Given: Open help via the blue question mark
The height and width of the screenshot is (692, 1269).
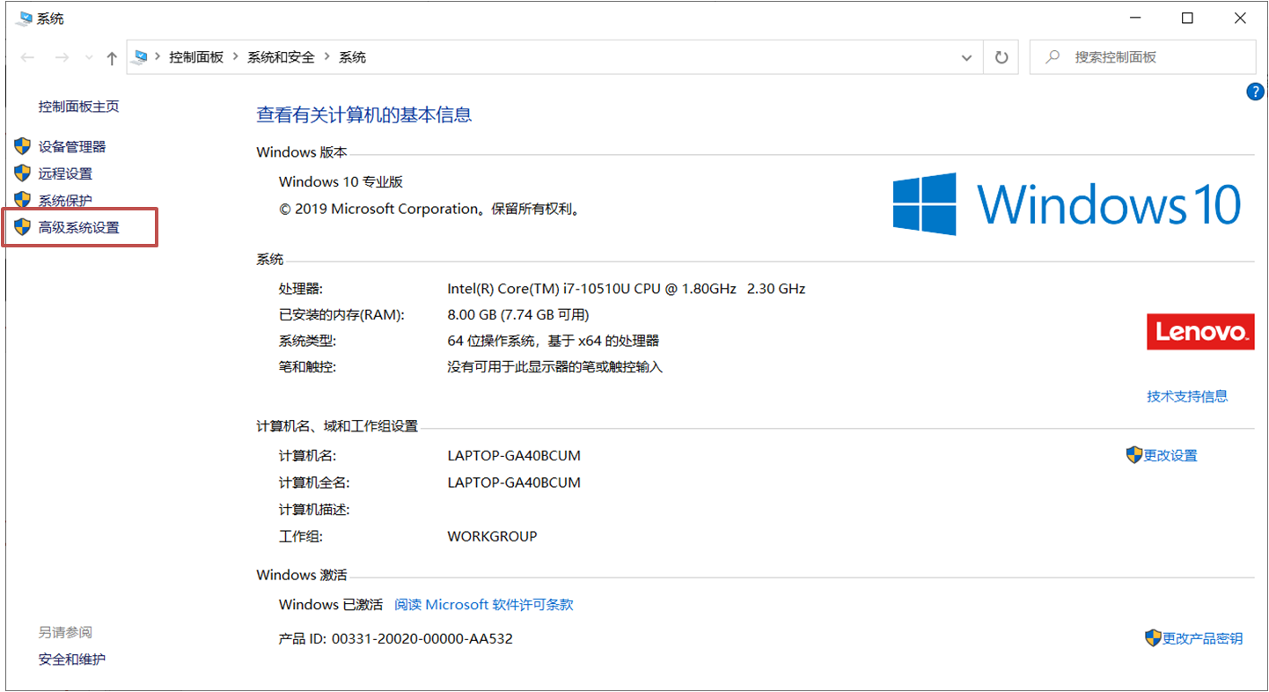Looking at the screenshot, I should click(1255, 92).
